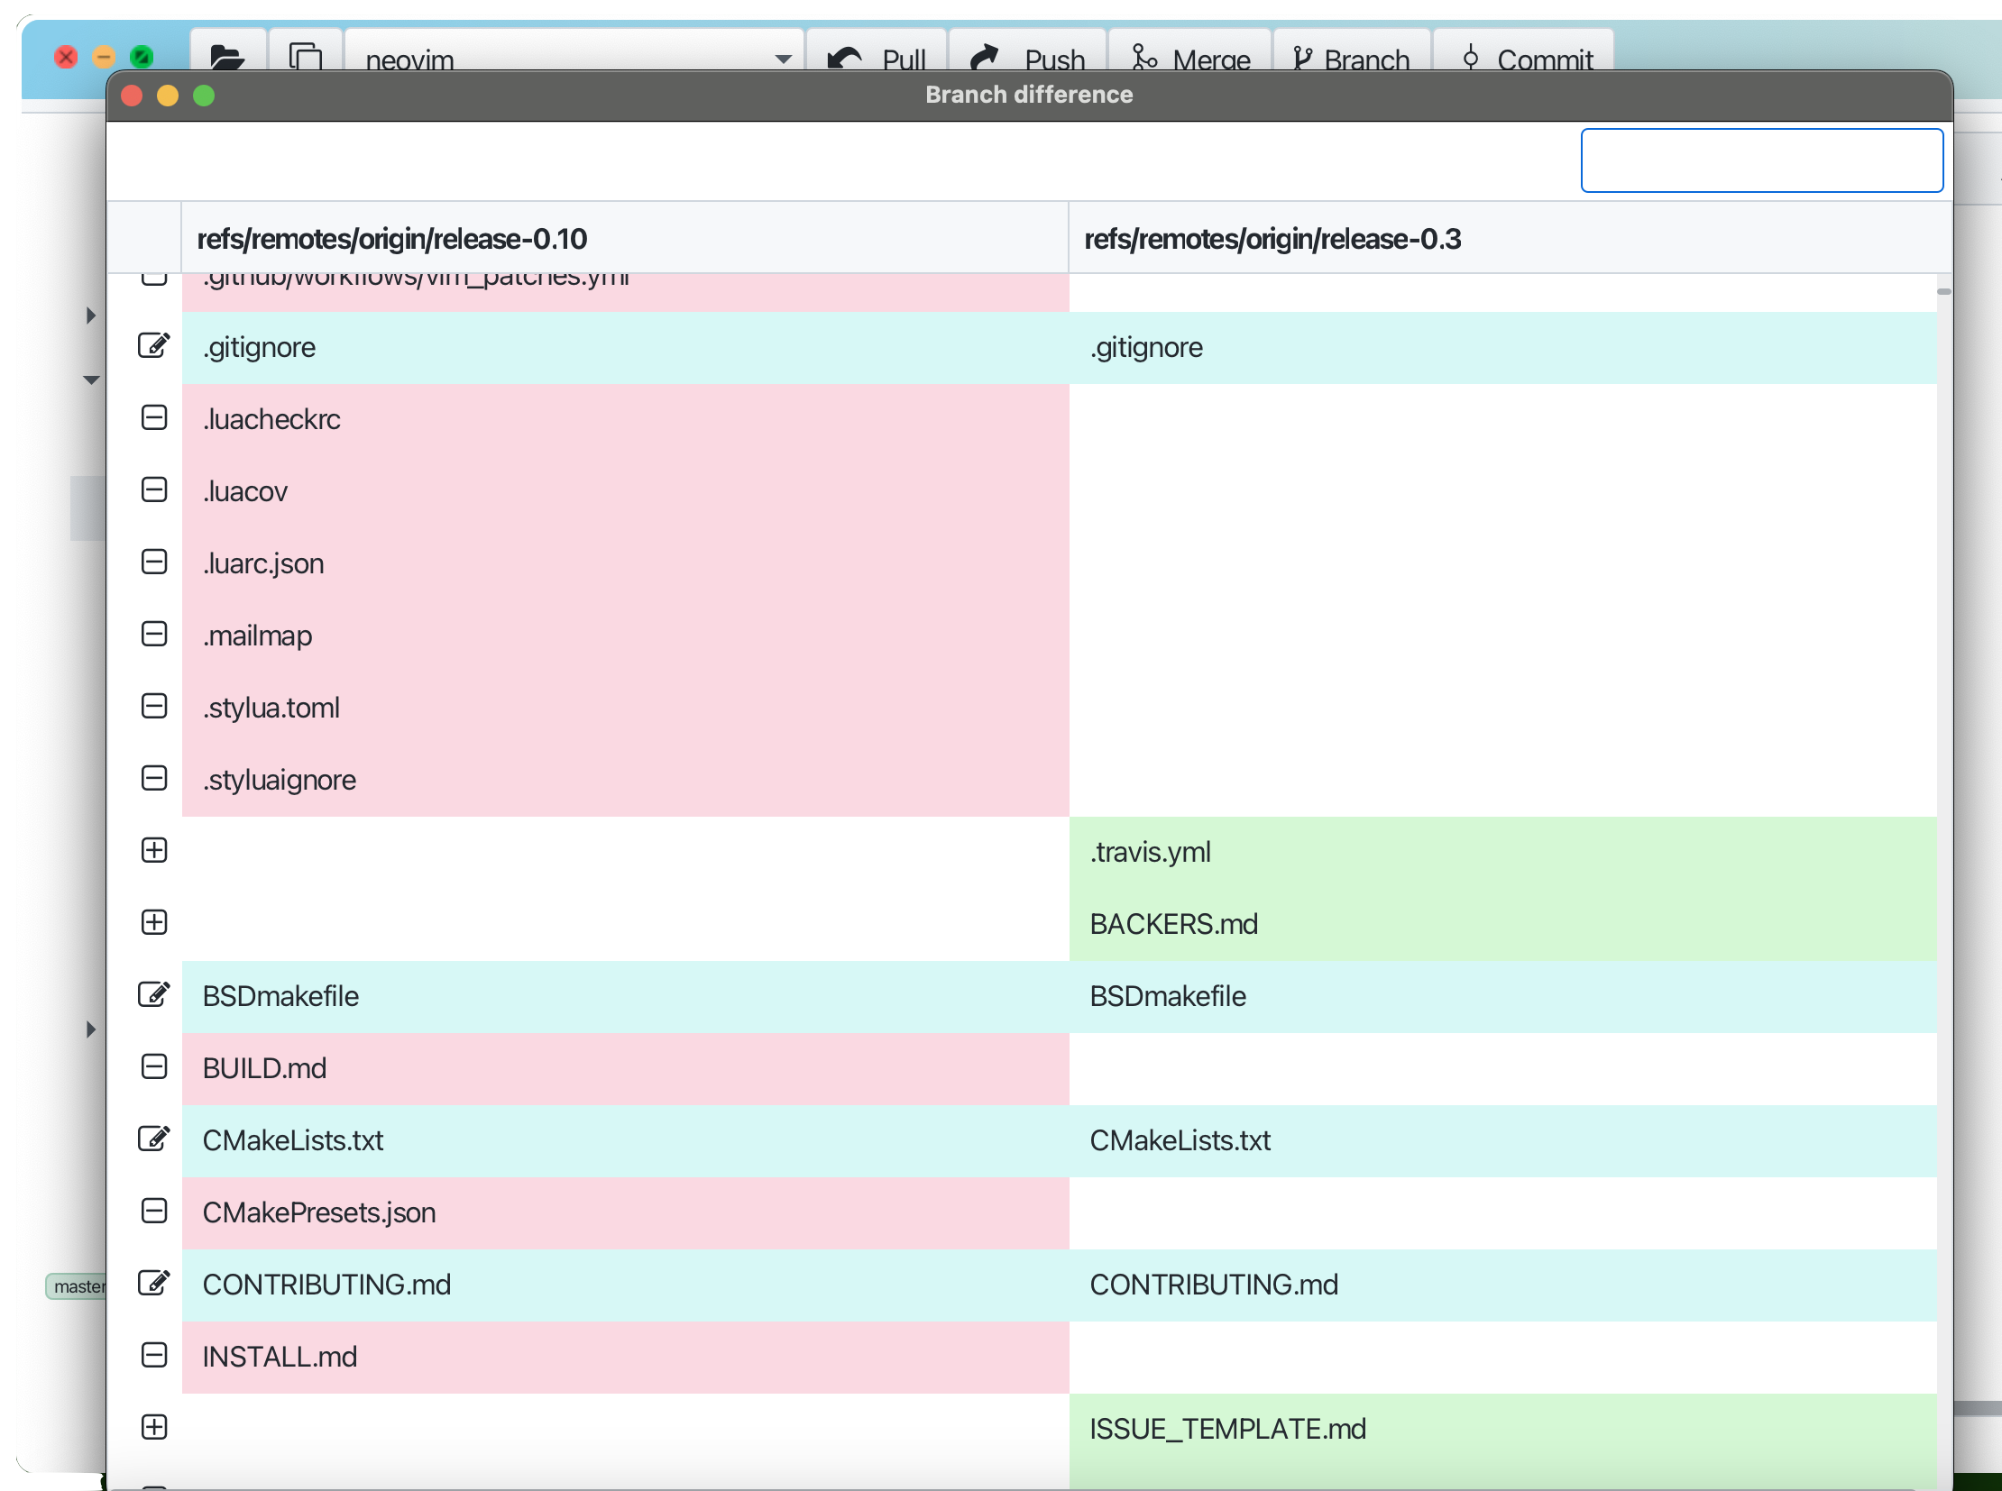The image size is (2002, 1491).
Task: Select BSDmakefile in the release-0.3 column
Action: click(1502, 996)
